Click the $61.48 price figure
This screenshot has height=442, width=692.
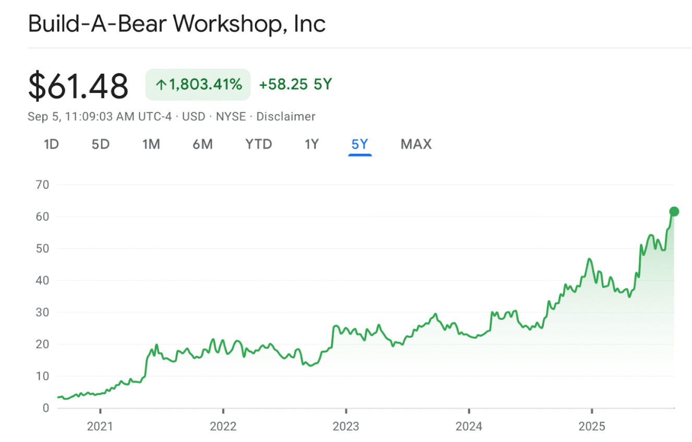tap(78, 85)
